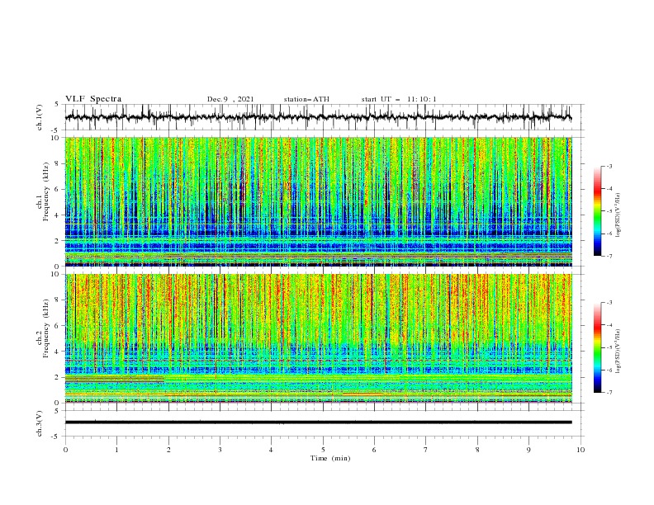The image size is (654, 505).
Task: Click the 'start UT = 11:10:1' text
Action: tap(399, 99)
